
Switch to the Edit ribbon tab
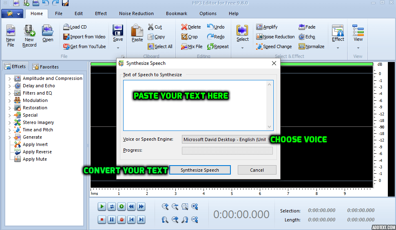click(79, 13)
